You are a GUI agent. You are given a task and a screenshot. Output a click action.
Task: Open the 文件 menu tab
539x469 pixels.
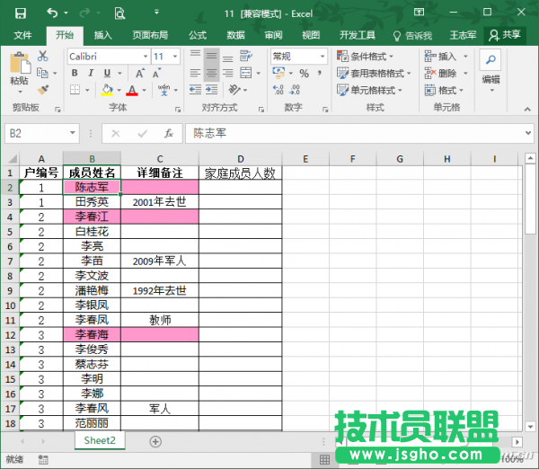coord(22,35)
